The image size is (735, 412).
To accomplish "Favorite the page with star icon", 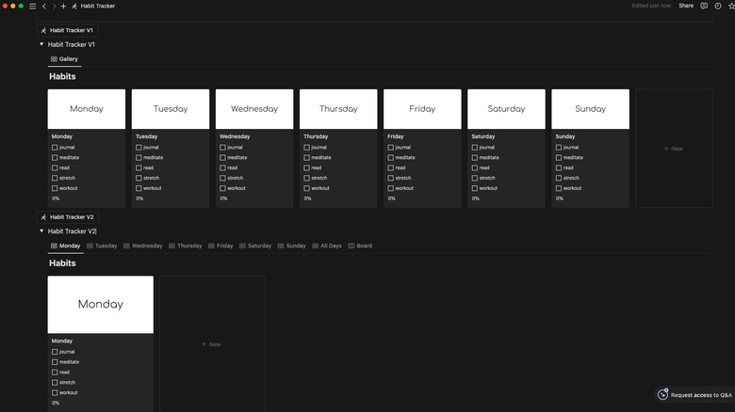I will click(731, 6).
